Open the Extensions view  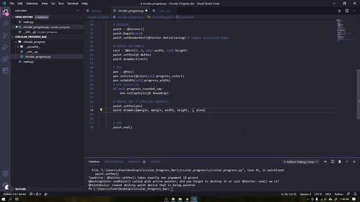pyautogui.click(x=5, y=58)
